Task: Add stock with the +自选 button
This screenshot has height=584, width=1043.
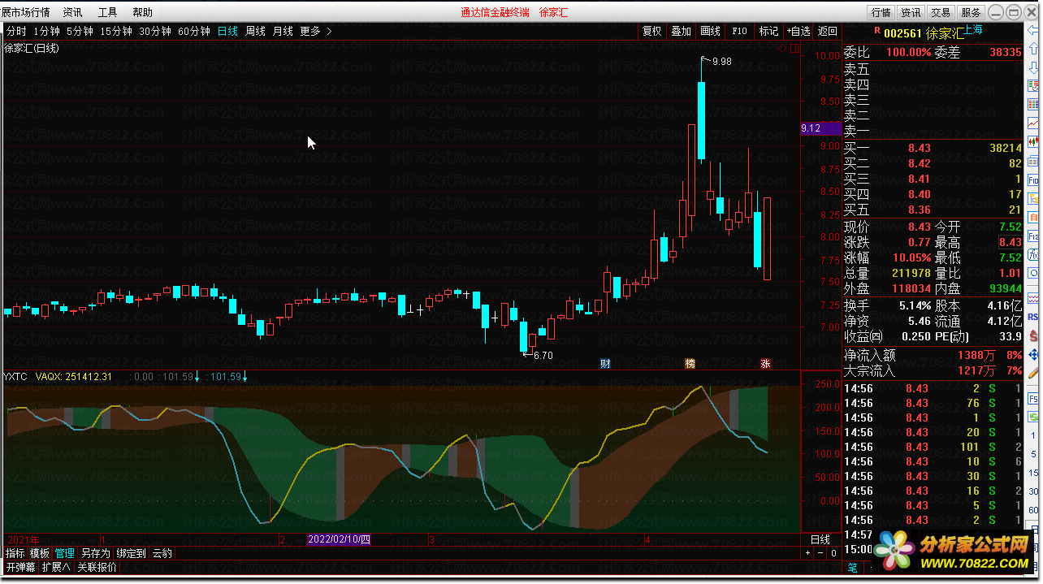Action: pyautogui.click(x=798, y=31)
